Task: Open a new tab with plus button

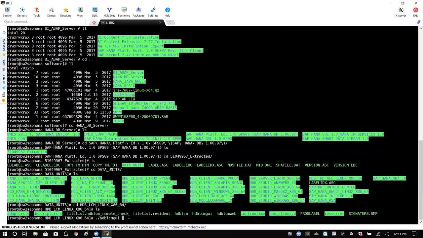Action: pyautogui.click(x=171, y=22)
